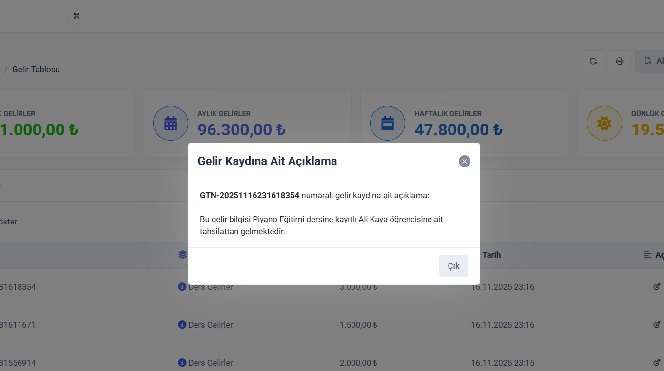Viewport: 664px width, 371px height.
Task: Open description icon for the 23:15 record
Action: pyautogui.click(x=657, y=362)
